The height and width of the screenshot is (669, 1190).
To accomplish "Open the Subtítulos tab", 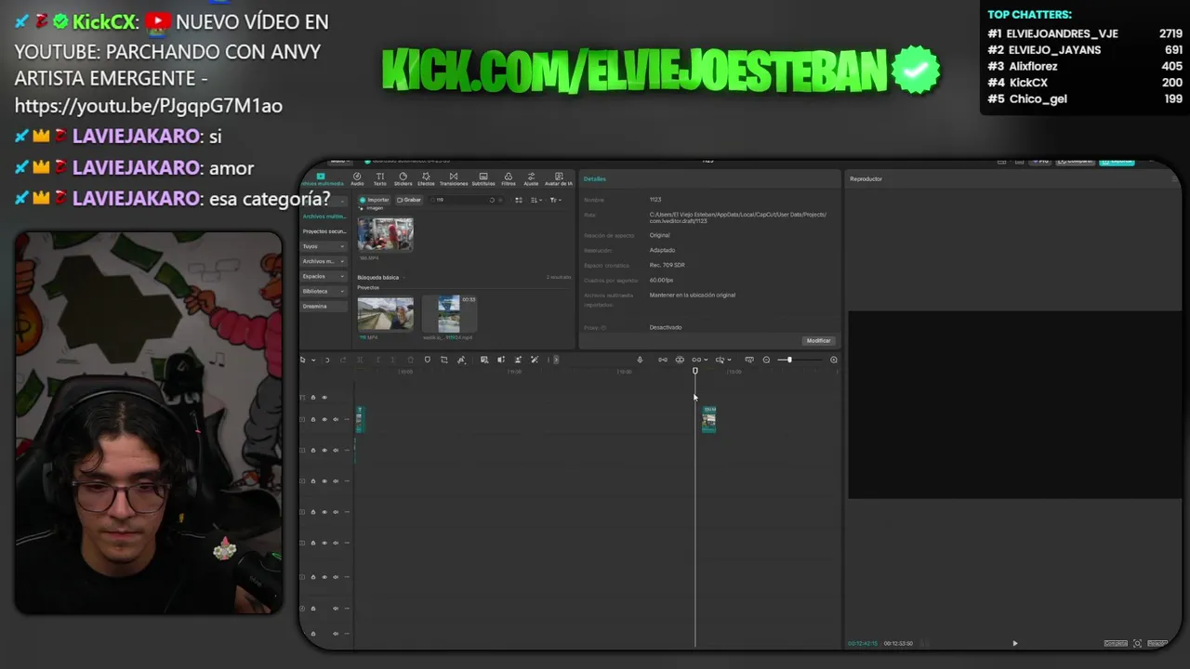I will [x=483, y=178].
